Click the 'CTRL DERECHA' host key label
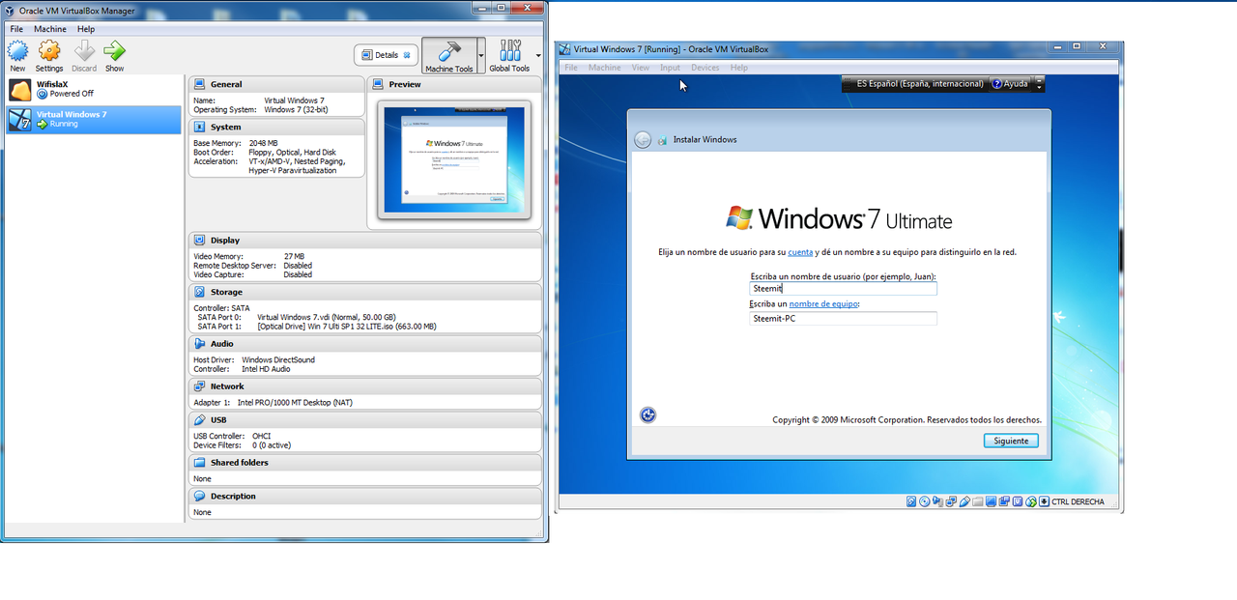This screenshot has height=600, width=1237. pyautogui.click(x=1078, y=501)
